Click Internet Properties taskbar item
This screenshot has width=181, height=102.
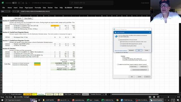point(156,100)
